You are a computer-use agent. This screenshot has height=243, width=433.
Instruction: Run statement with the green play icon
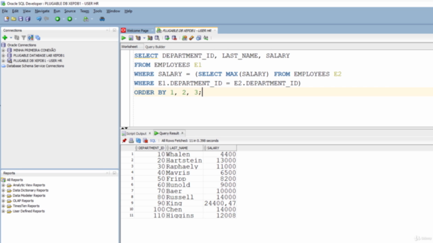pos(124,38)
